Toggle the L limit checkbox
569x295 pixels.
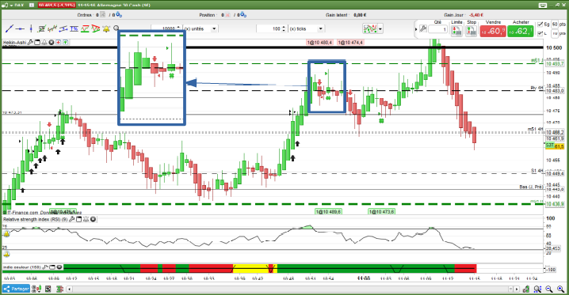coord(540,33)
